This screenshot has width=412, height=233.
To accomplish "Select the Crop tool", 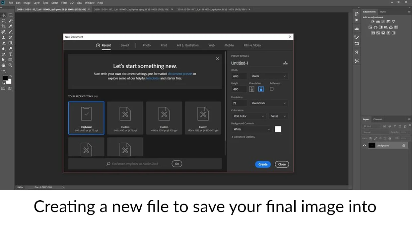I will point(3,26).
